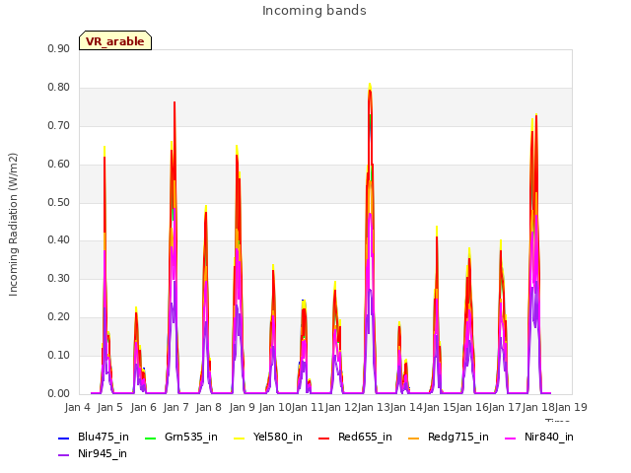
Task: Click the Jan 5 x-axis tick label
Action: (110, 407)
